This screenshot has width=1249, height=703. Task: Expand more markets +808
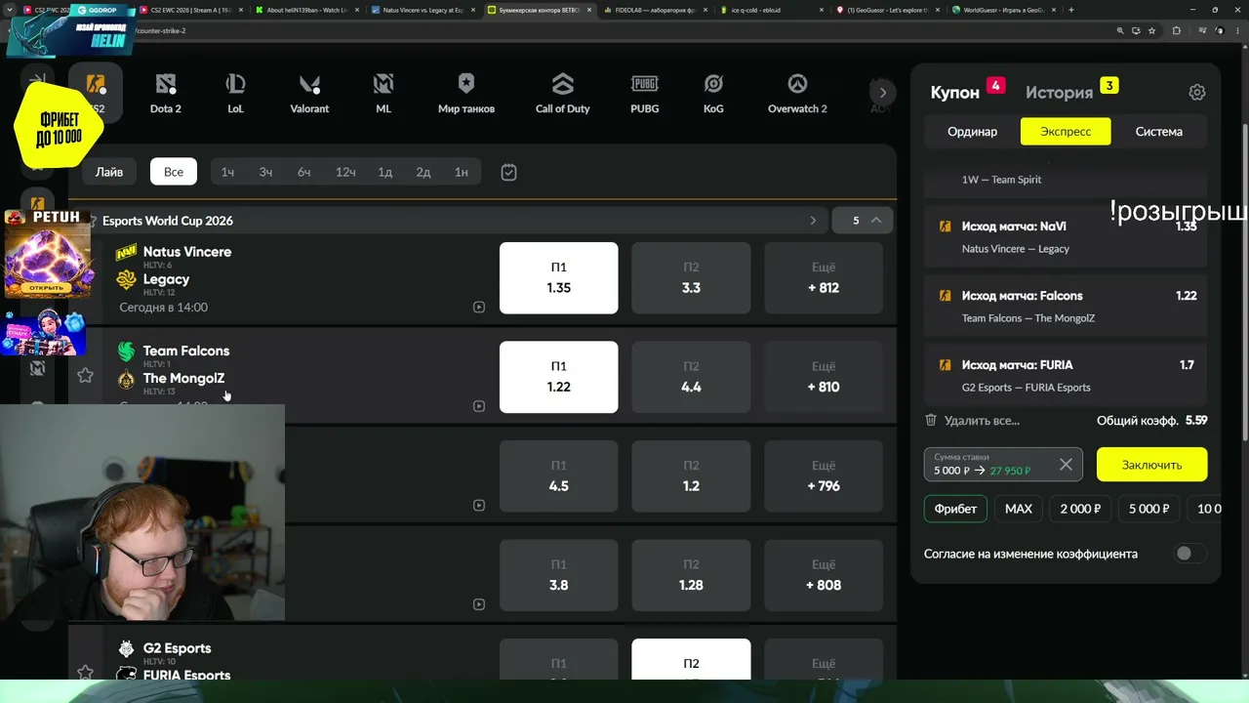coord(824,575)
